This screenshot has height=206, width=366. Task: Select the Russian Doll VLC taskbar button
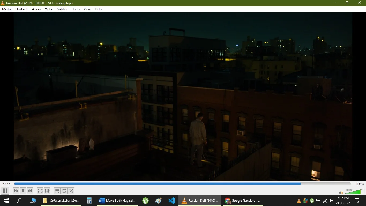click(200, 201)
